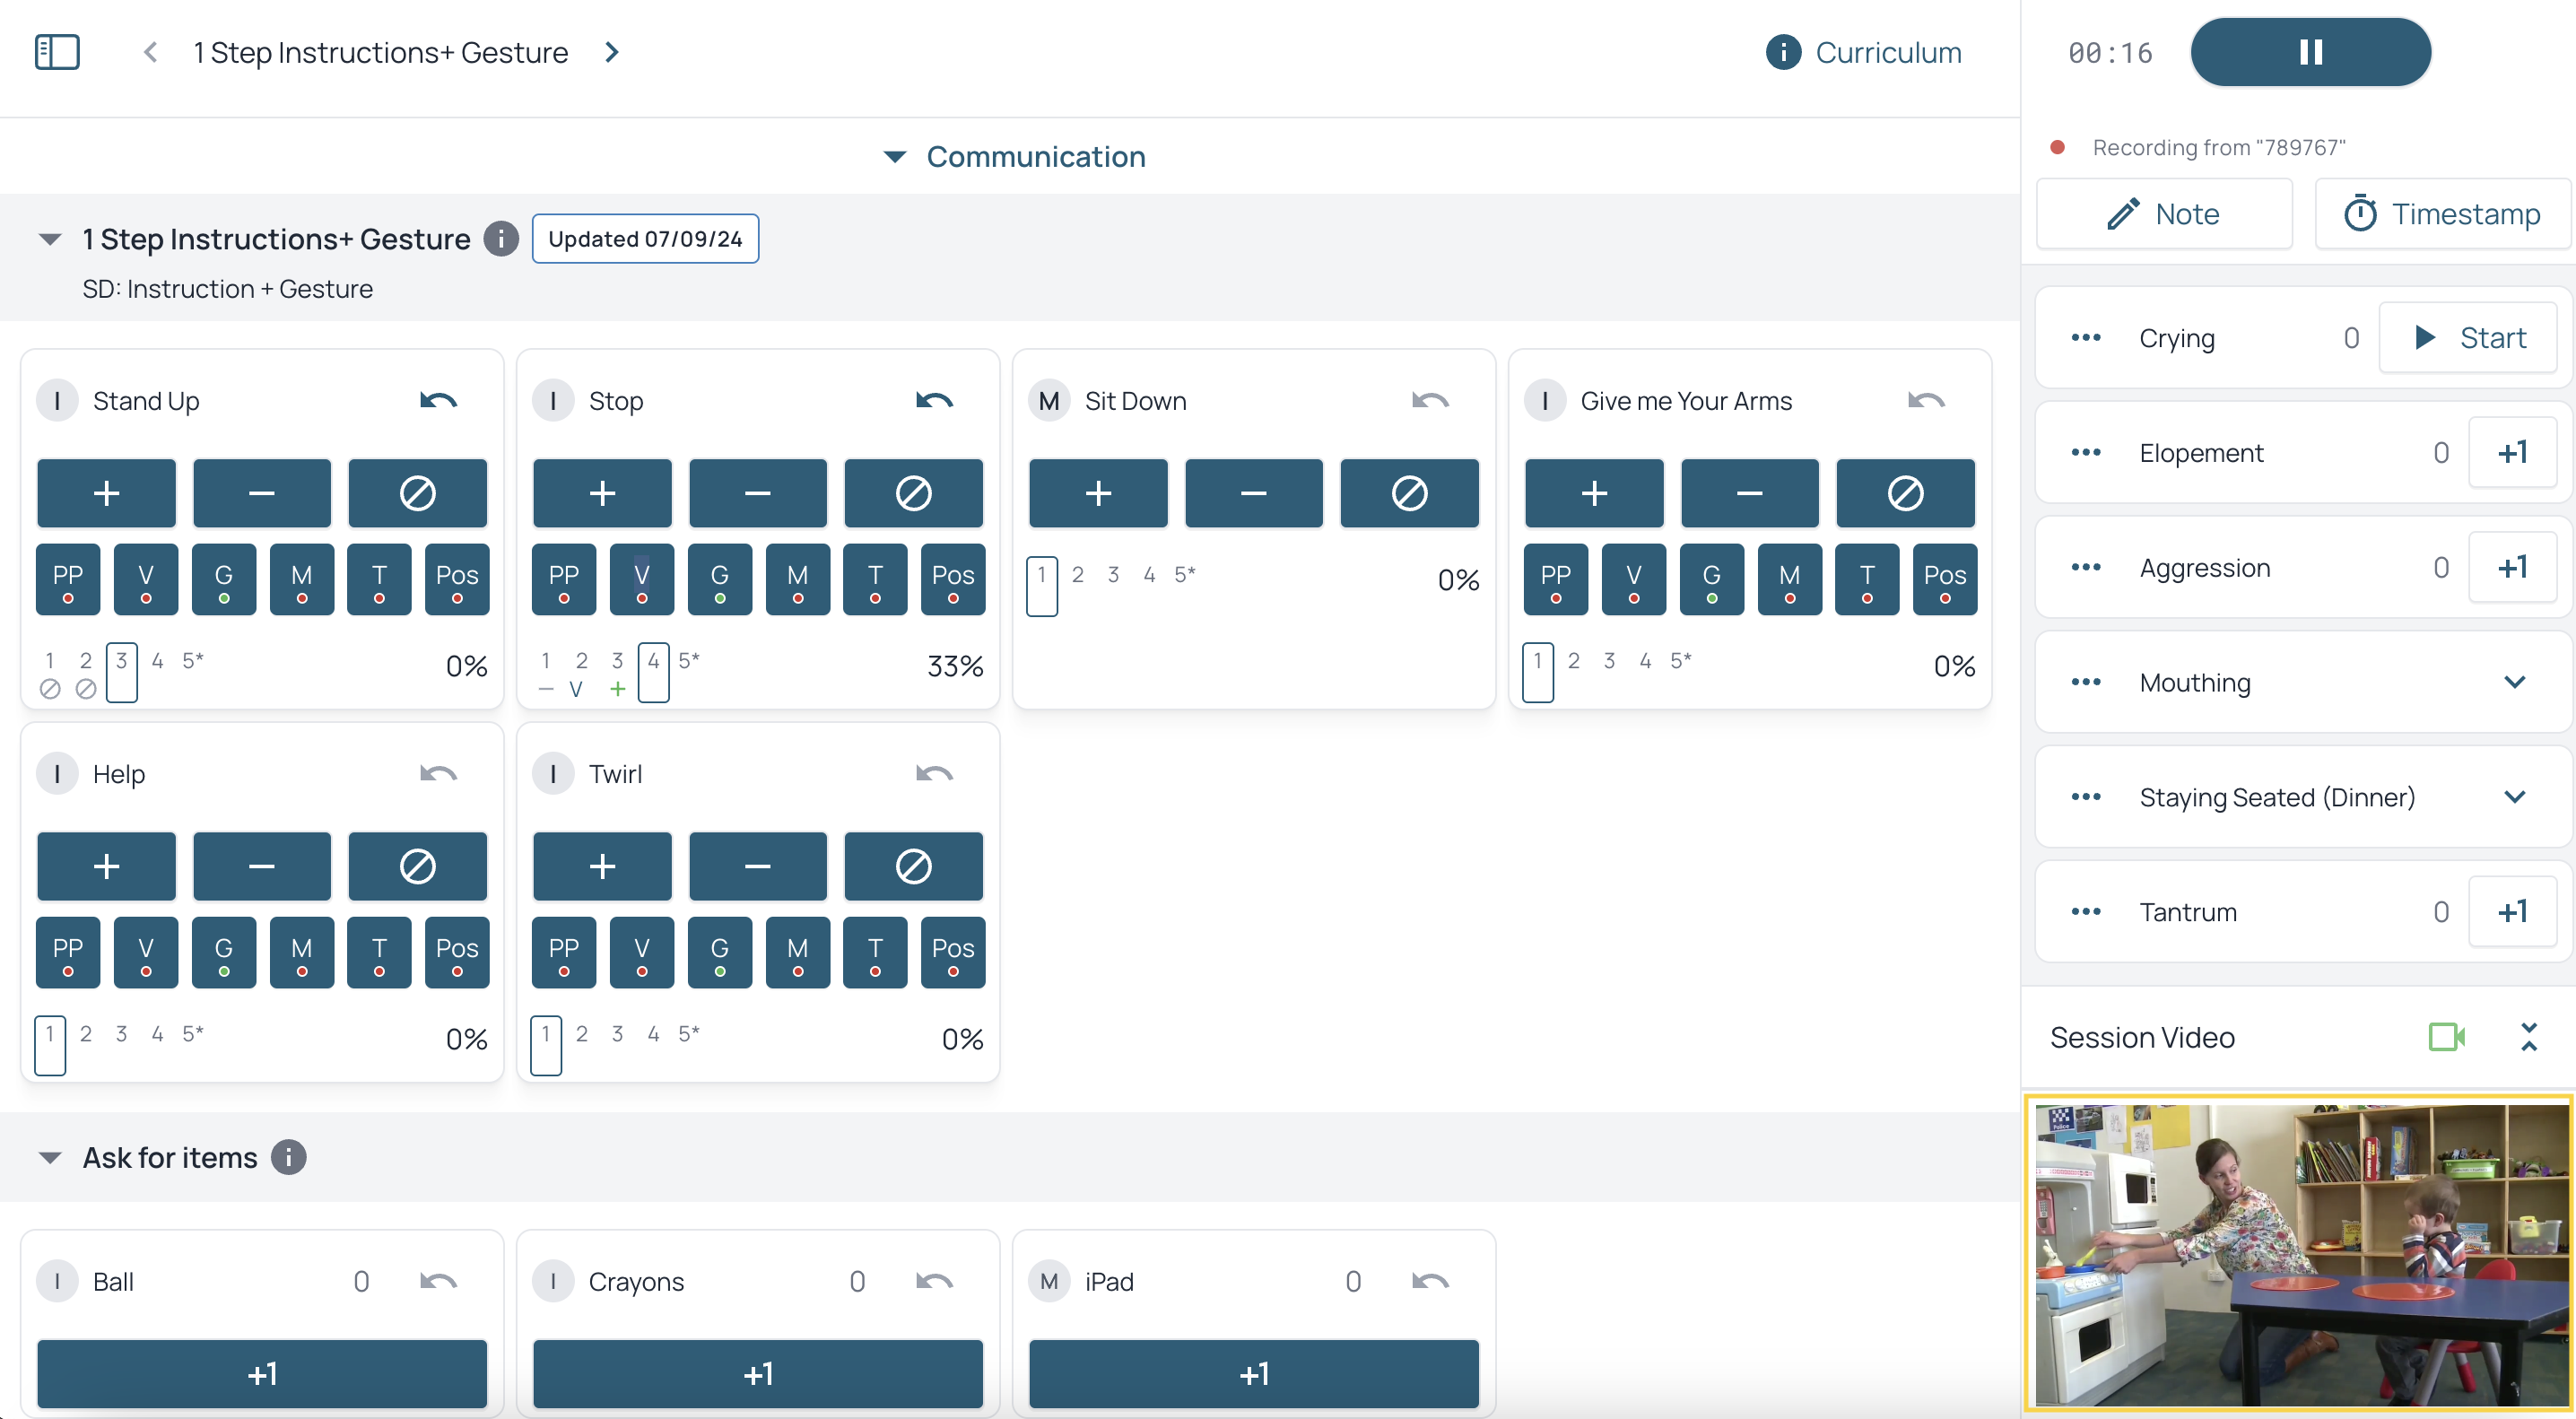
Task: Add +1 to iPad count
Action: point(1254,1373)
